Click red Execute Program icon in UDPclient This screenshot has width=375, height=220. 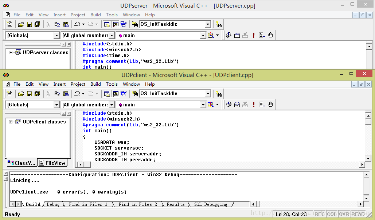tap(254, 105)
